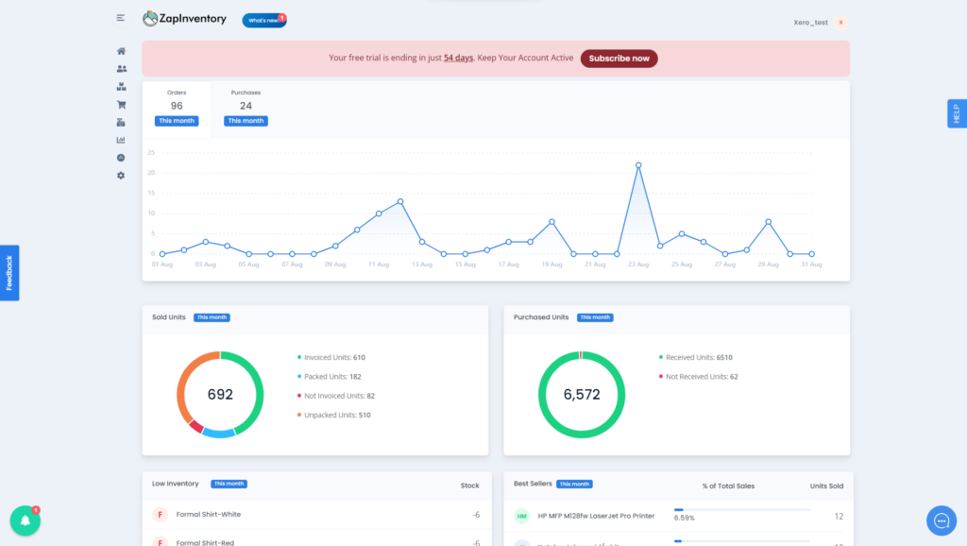Viewport: 967px width, 546px height.
Task: Open the HELP side tab
Action: coord(958,113)
